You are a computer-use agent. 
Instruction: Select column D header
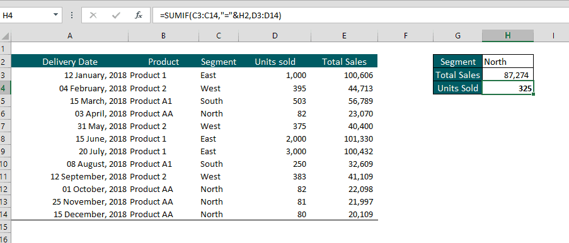pyautogui.click(x=275, y=35)
